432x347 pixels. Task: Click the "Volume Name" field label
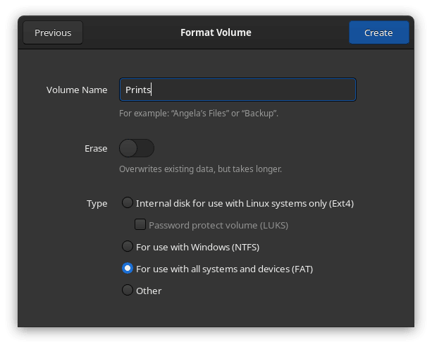coord(77,90)
